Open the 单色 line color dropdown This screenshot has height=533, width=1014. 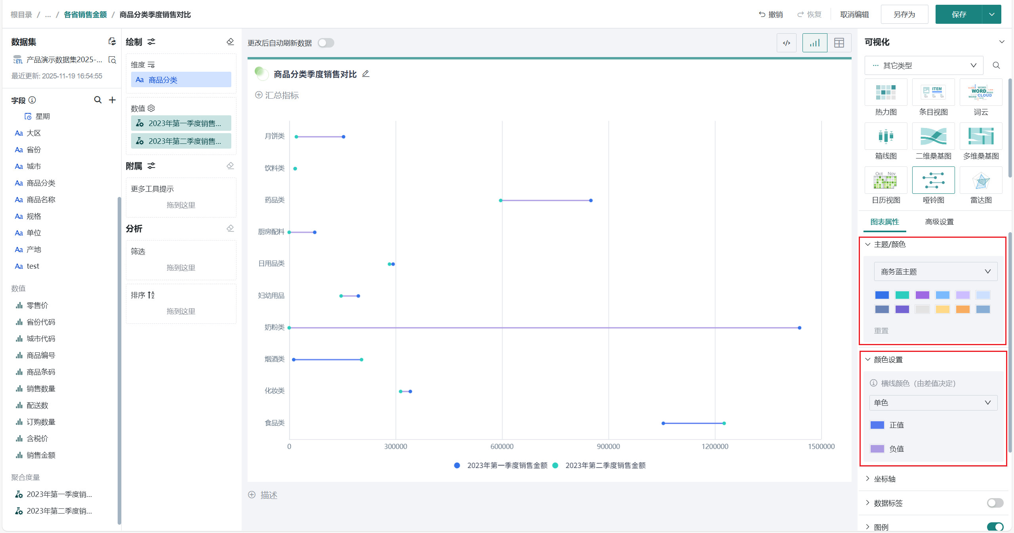click(933, 403)
